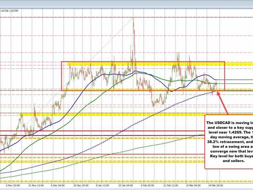Viewport: 253px width, 190px height.
Task: Click the 6 Dec 04:00 time axis label
Action: pos(57,185)
